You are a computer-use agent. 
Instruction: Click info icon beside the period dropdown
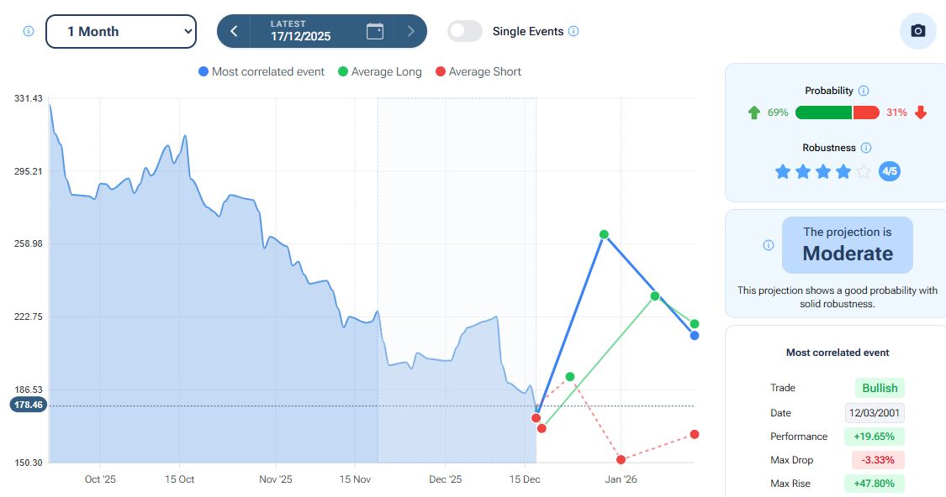pyautogui.click(x=29, y=31)
